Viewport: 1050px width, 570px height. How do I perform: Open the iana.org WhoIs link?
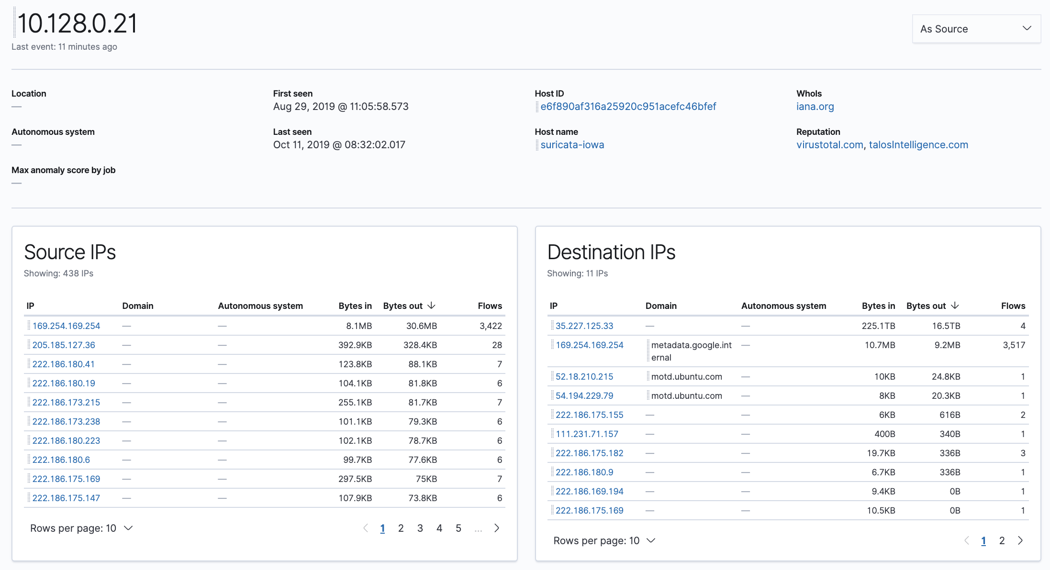pyautogui.click(x=815, y=107)
